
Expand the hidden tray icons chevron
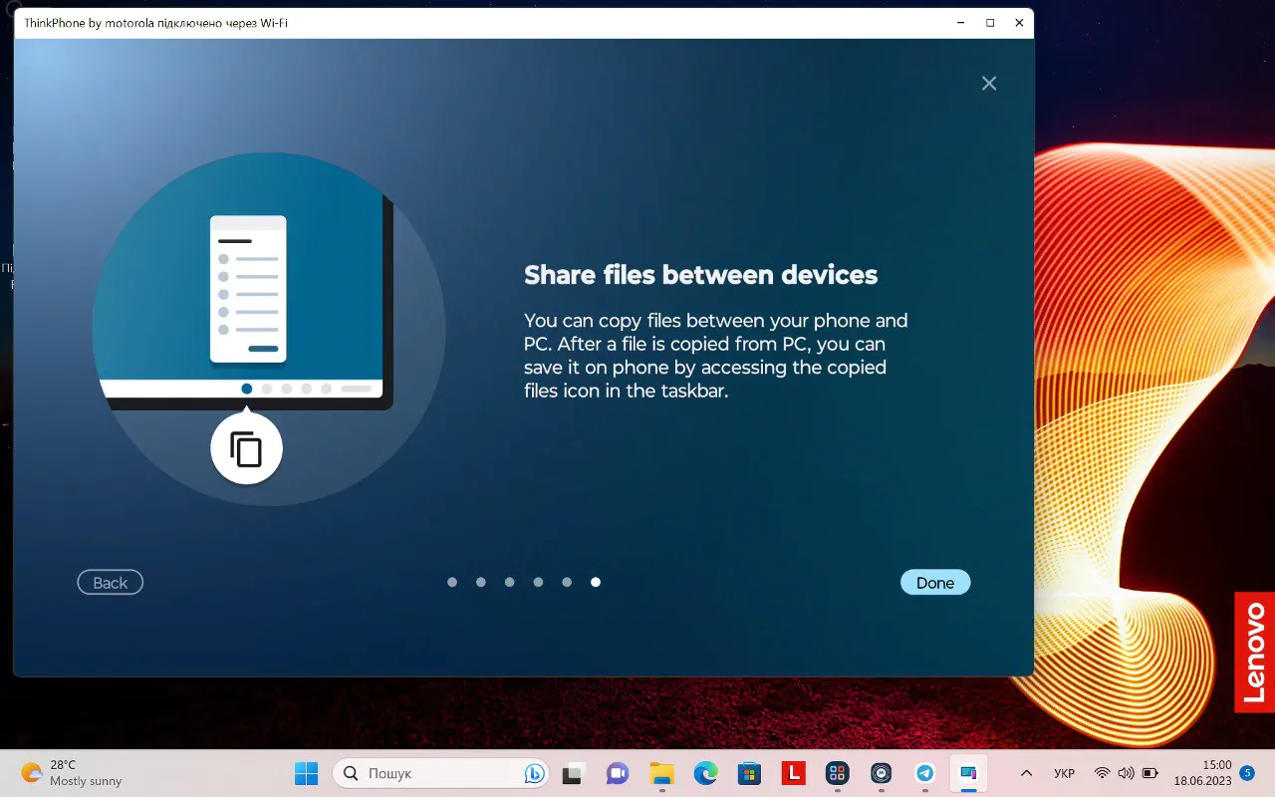coord(1026,773)
